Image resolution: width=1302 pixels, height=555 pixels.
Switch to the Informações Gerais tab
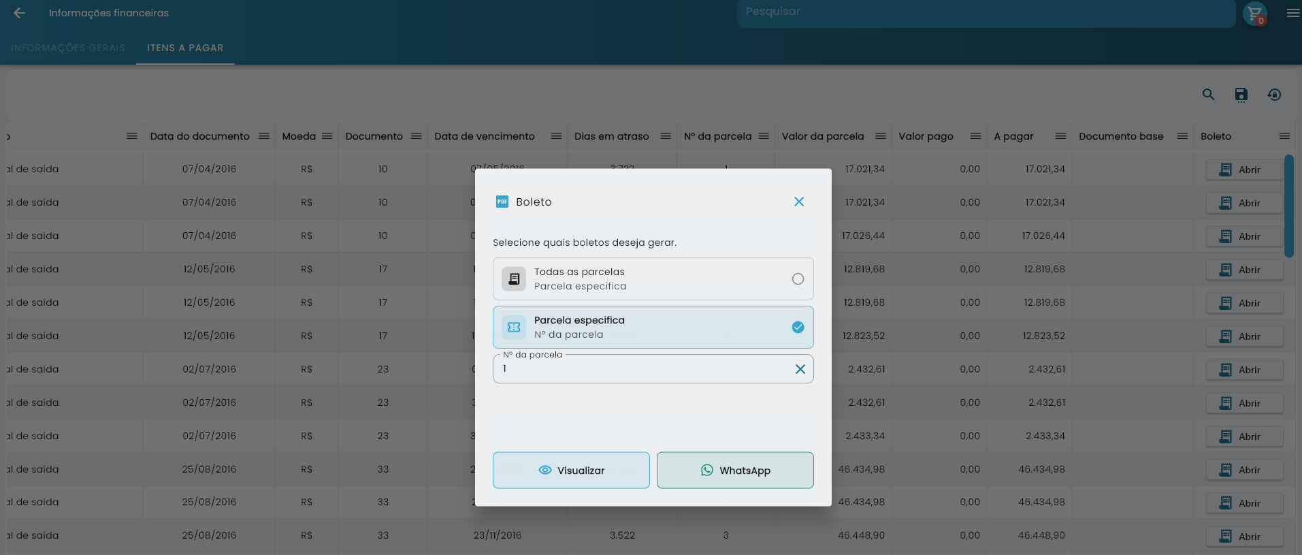[x=68, y=48]
